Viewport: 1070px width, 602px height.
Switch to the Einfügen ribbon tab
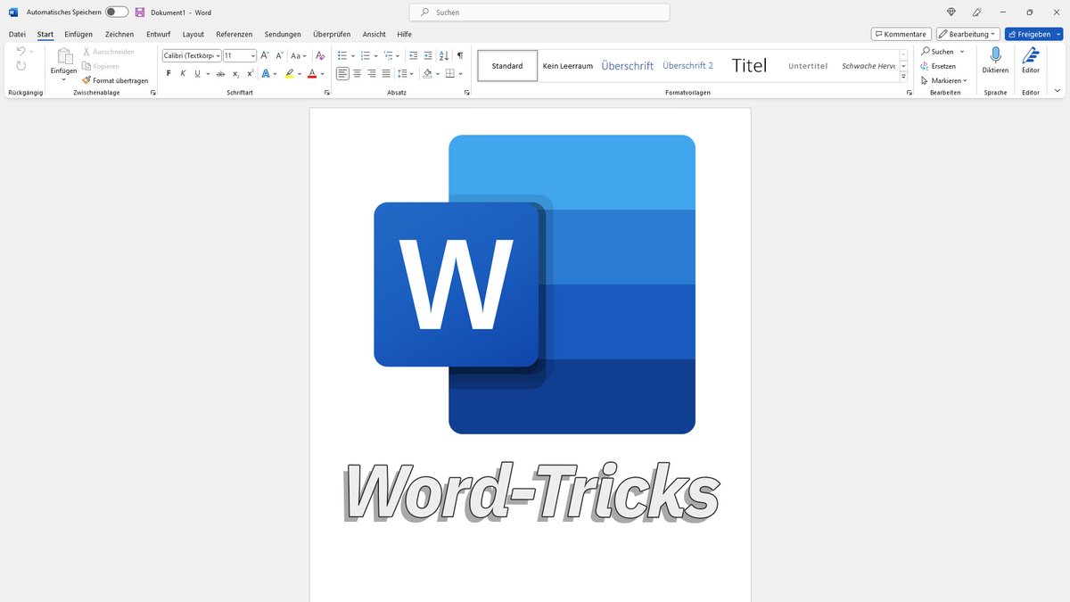click(78, 34)
